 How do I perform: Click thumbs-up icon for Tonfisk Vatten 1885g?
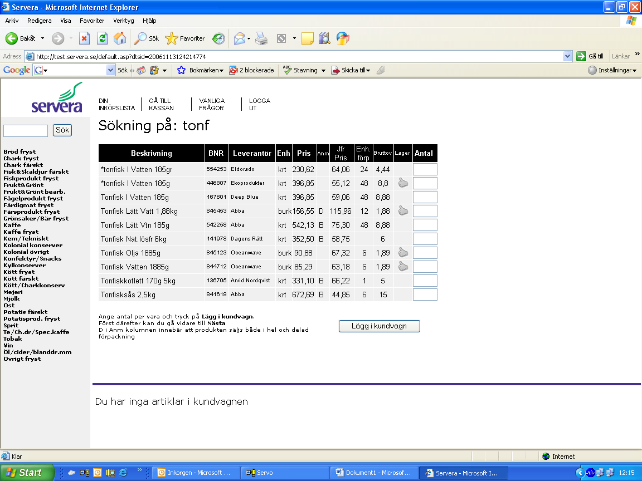pos(403,266)
